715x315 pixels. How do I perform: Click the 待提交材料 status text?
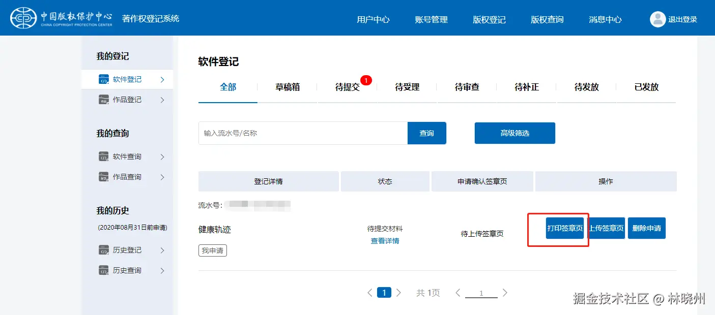coord(385,229)
